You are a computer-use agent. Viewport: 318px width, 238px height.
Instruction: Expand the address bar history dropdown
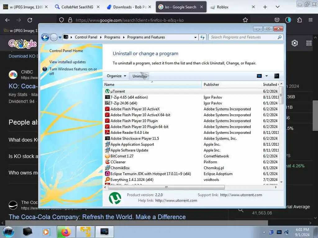[x=195, y=37]
